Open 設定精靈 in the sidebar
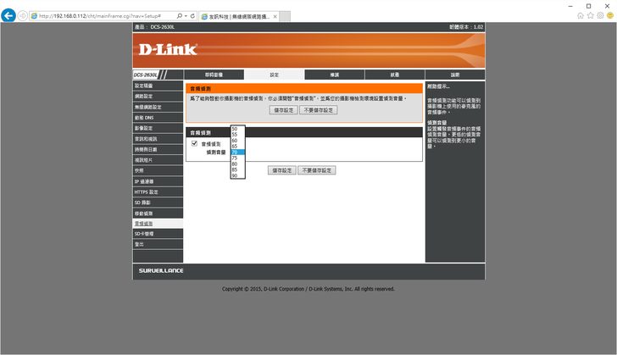 [x=158, y=86]
